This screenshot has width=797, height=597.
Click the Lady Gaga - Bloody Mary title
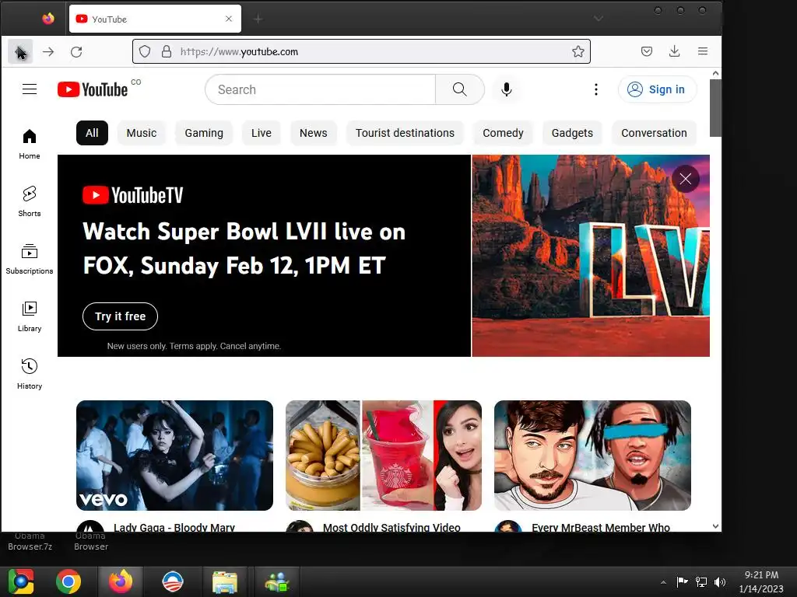[174, 528]
